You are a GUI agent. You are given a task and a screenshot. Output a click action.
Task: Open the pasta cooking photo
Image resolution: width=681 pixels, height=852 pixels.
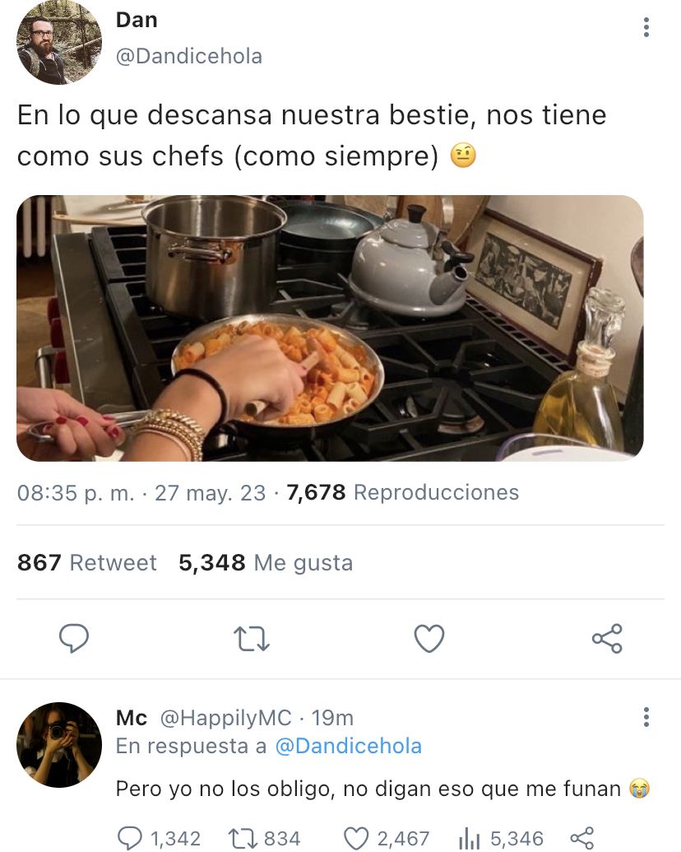[x=330, y=328]
